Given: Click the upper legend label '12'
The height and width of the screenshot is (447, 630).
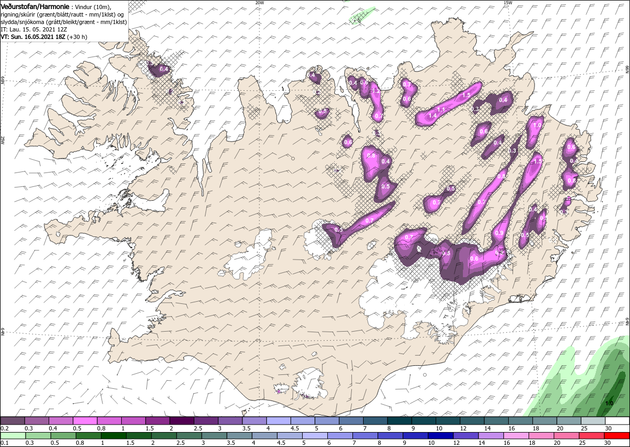Looking at the screenshot, I should click(463, 428).
